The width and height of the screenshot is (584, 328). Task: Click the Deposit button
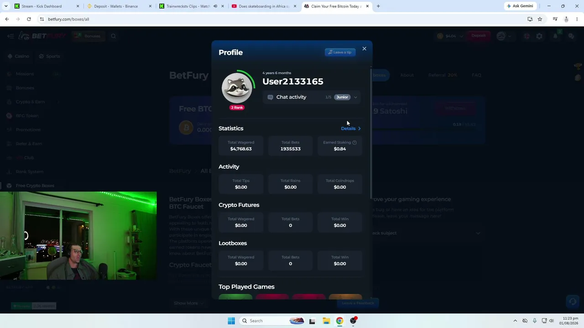click(x=479, y=36)
